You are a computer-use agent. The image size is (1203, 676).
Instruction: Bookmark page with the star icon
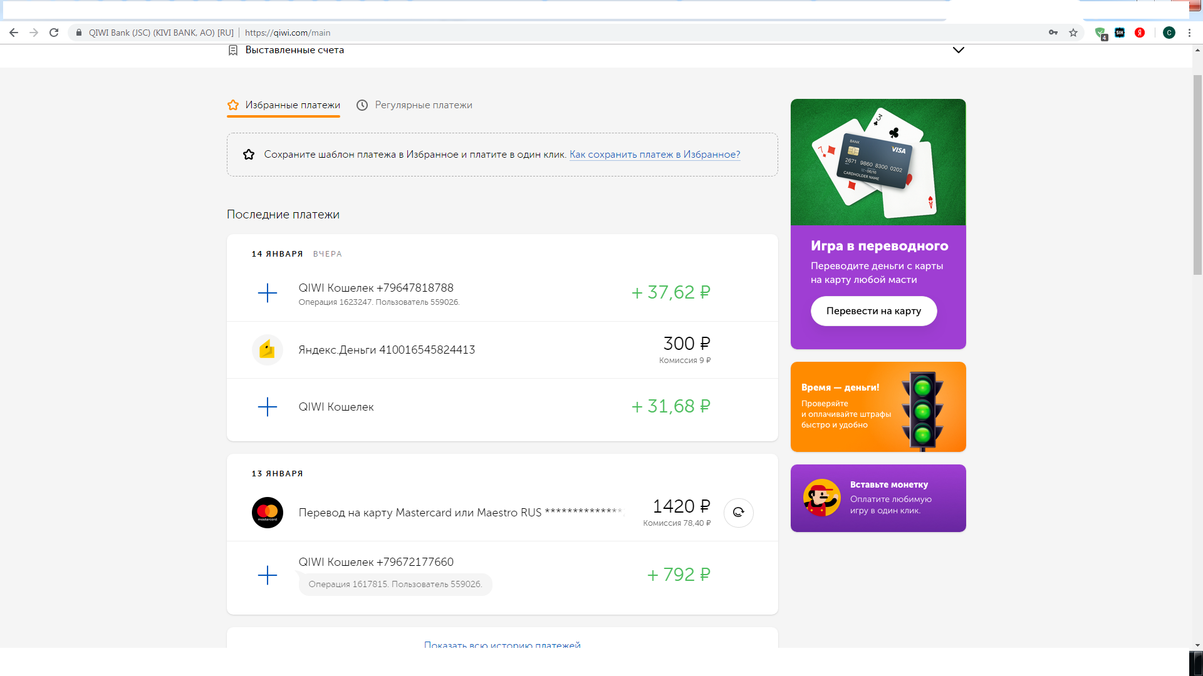point(1073,33)
